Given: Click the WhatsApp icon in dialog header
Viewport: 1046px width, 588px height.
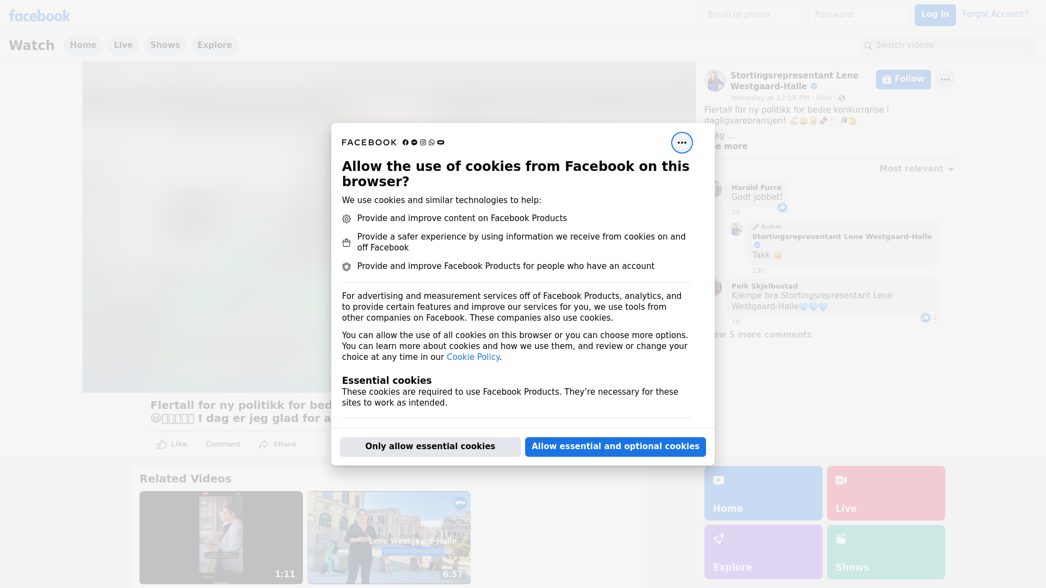Looking at the screenshot, I should click(x=432, y=143).
